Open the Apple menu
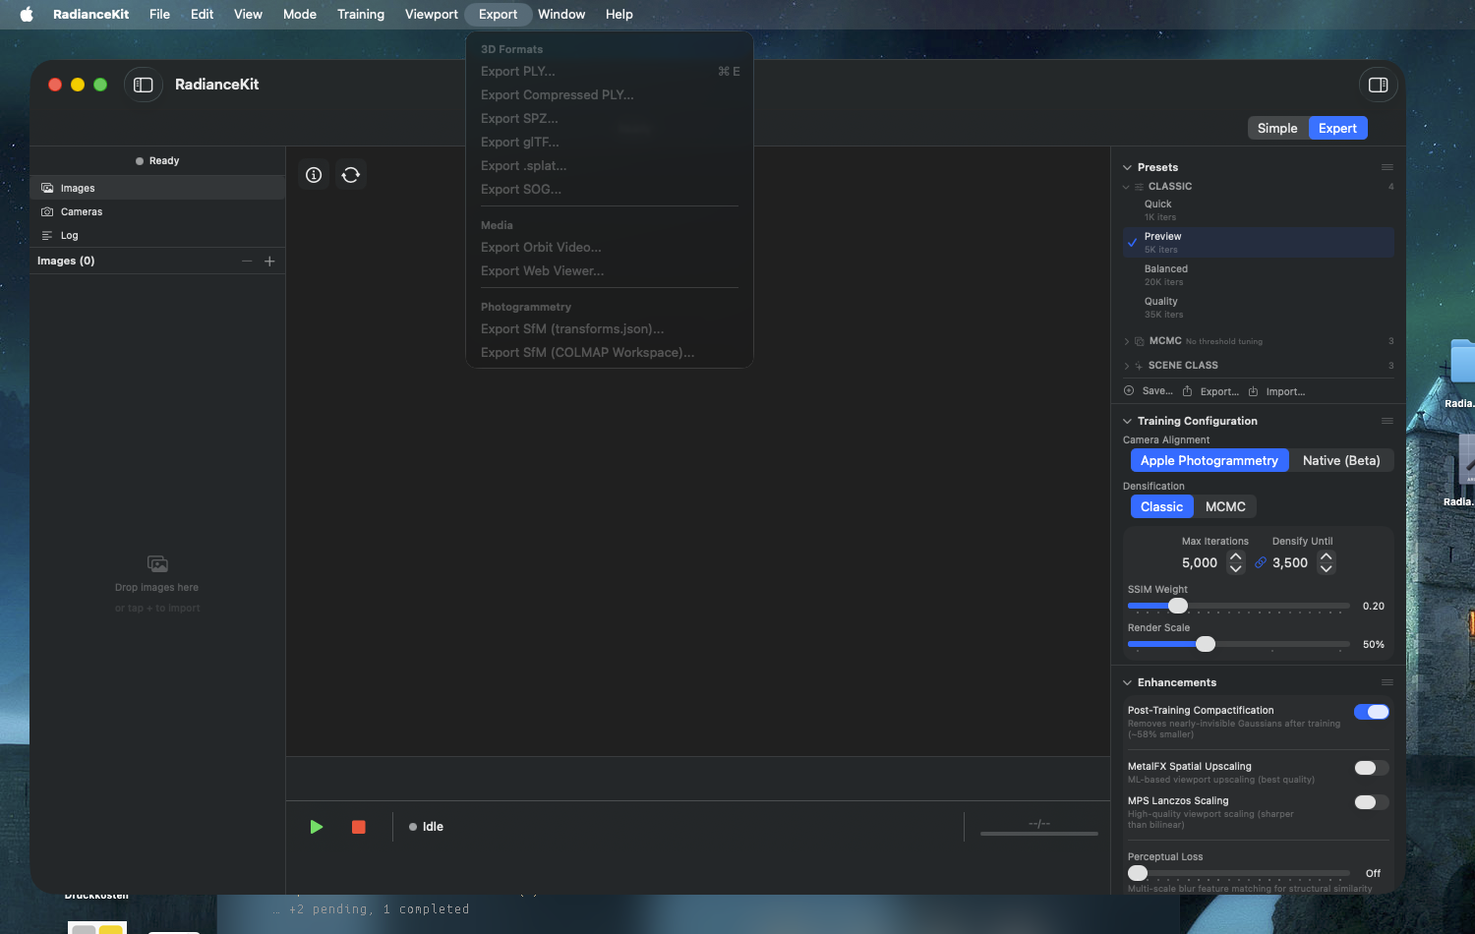The image size is (1475, 934). [27, 14]
